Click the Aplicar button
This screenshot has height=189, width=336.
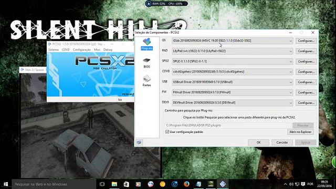(x=306, y=142)
